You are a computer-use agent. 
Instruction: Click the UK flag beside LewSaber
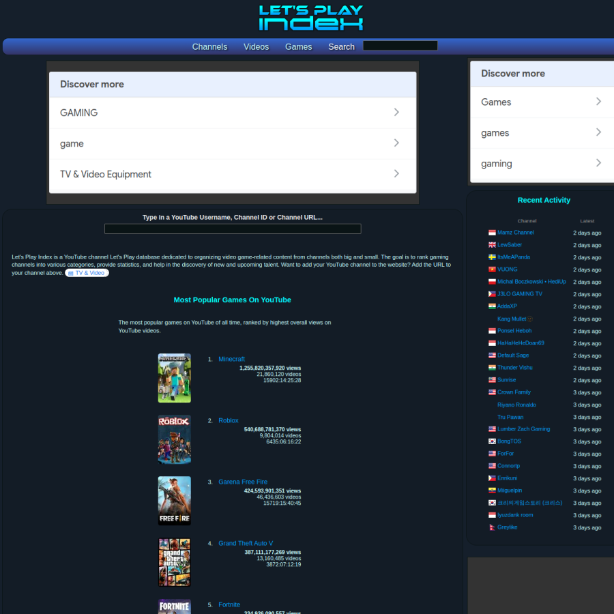[x=492, y=245]
